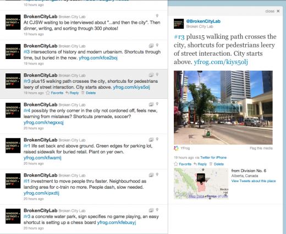Click location pin on water park tweet
This screenshot has height=234, width=286.
tap(157, 210)
